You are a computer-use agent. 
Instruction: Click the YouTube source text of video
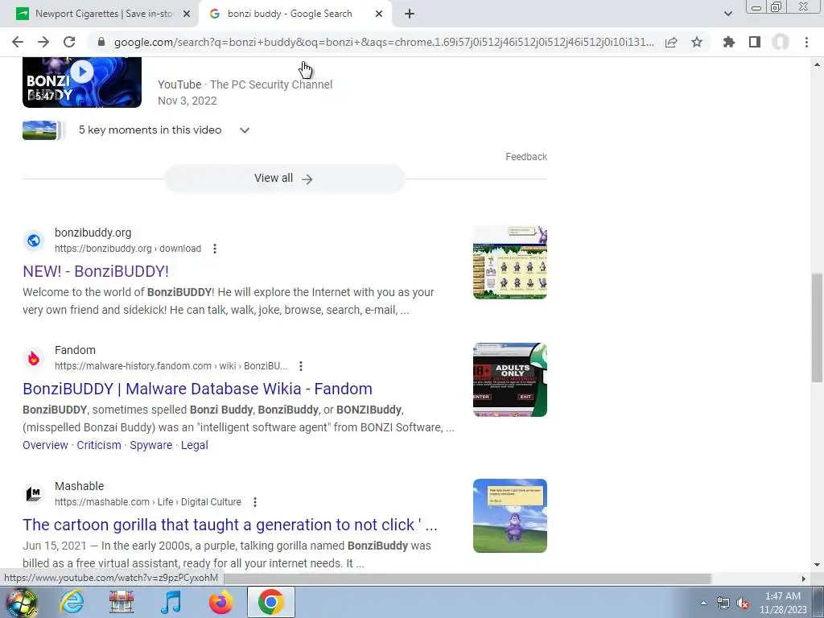tap(179, 84)
